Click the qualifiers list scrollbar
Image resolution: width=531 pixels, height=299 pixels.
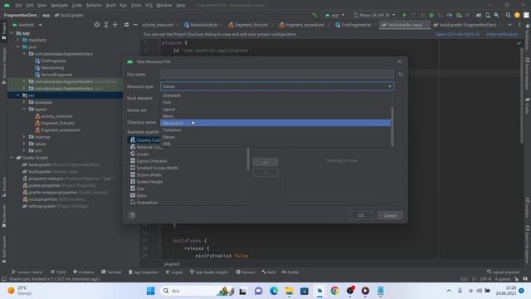(x=248, y=159)
